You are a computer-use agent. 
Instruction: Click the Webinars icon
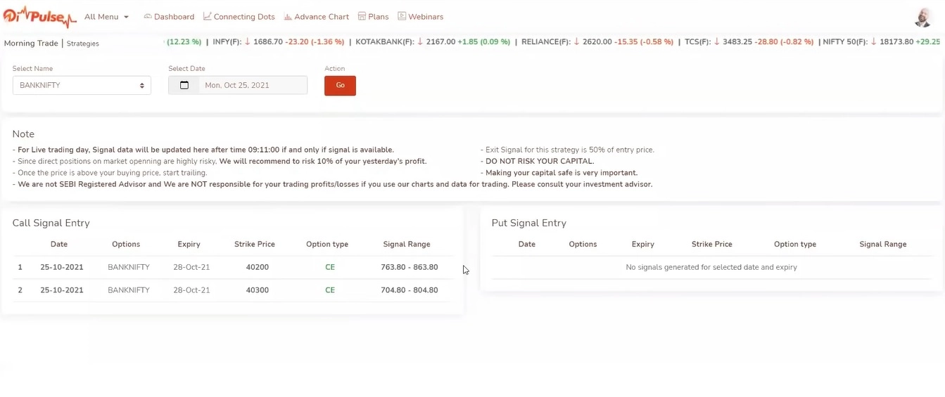(x=402, y=16)
